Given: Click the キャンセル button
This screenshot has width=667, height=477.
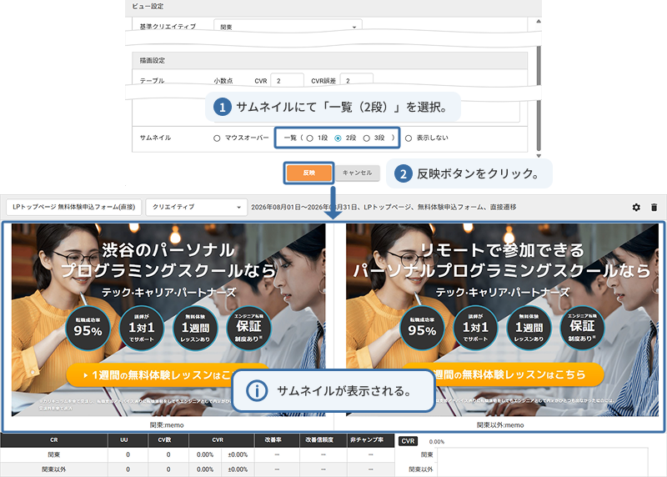Looking at the screenshot, I should tap(358, 173).
